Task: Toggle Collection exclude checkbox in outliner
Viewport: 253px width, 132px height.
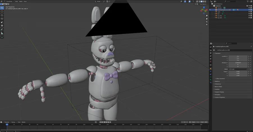Action: [247, 6]
